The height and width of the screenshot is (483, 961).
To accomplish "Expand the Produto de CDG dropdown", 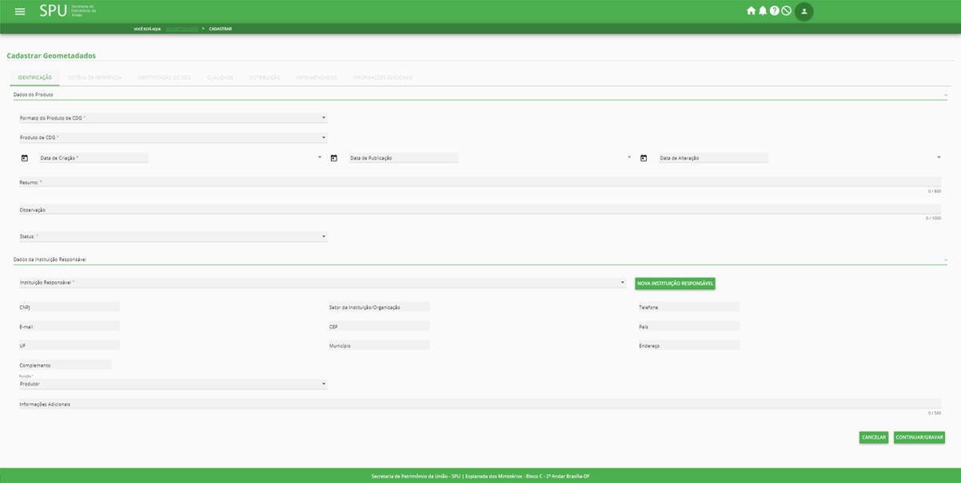I will [x=173, y=137].
